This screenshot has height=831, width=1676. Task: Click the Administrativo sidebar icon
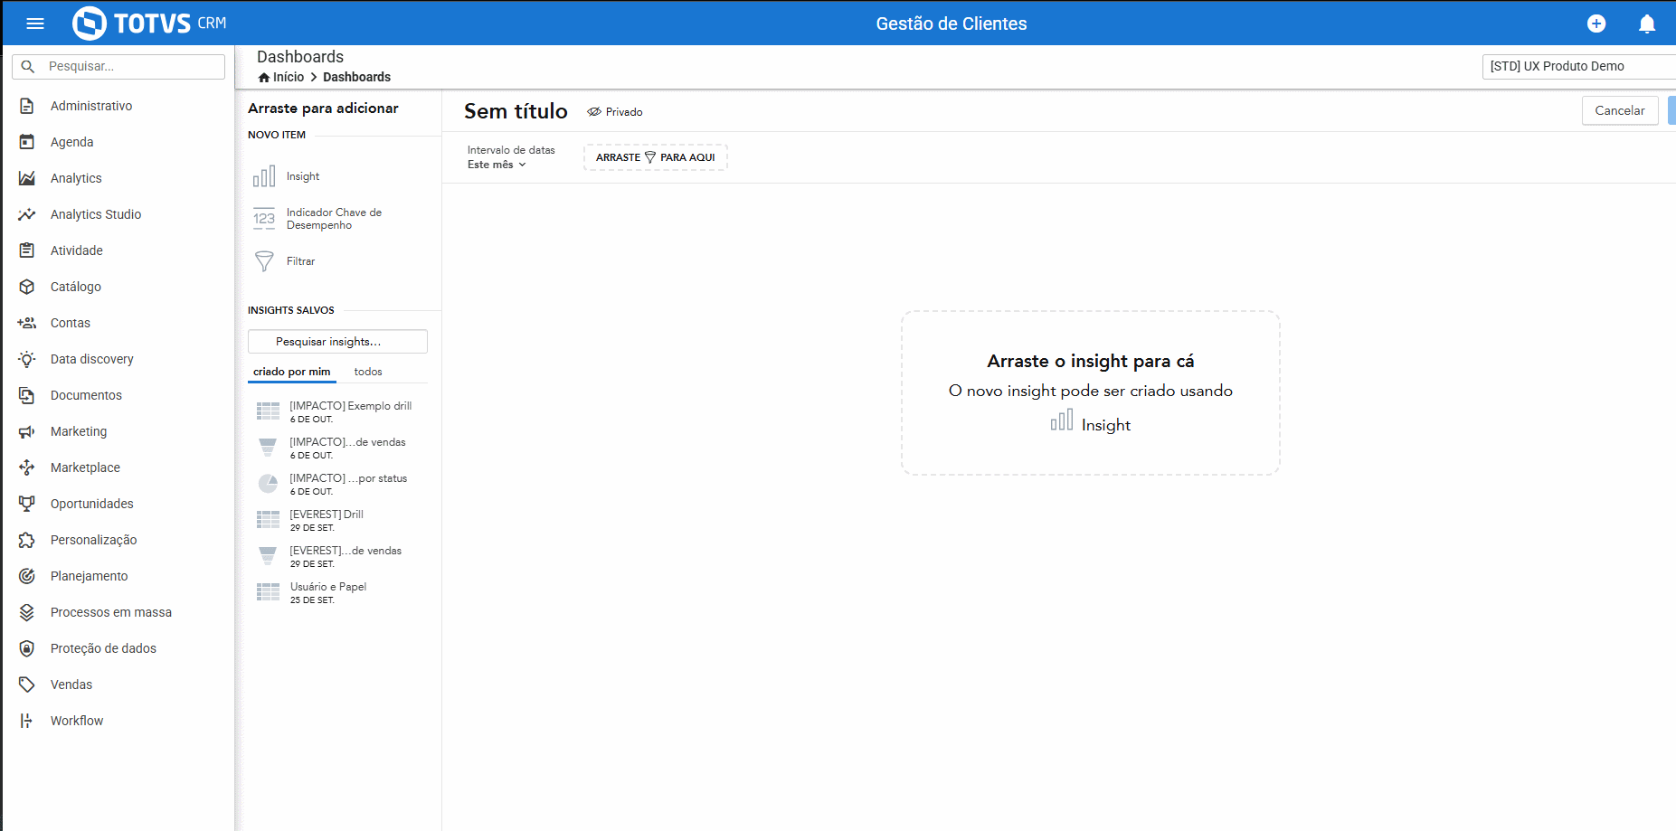coord(27,106)
